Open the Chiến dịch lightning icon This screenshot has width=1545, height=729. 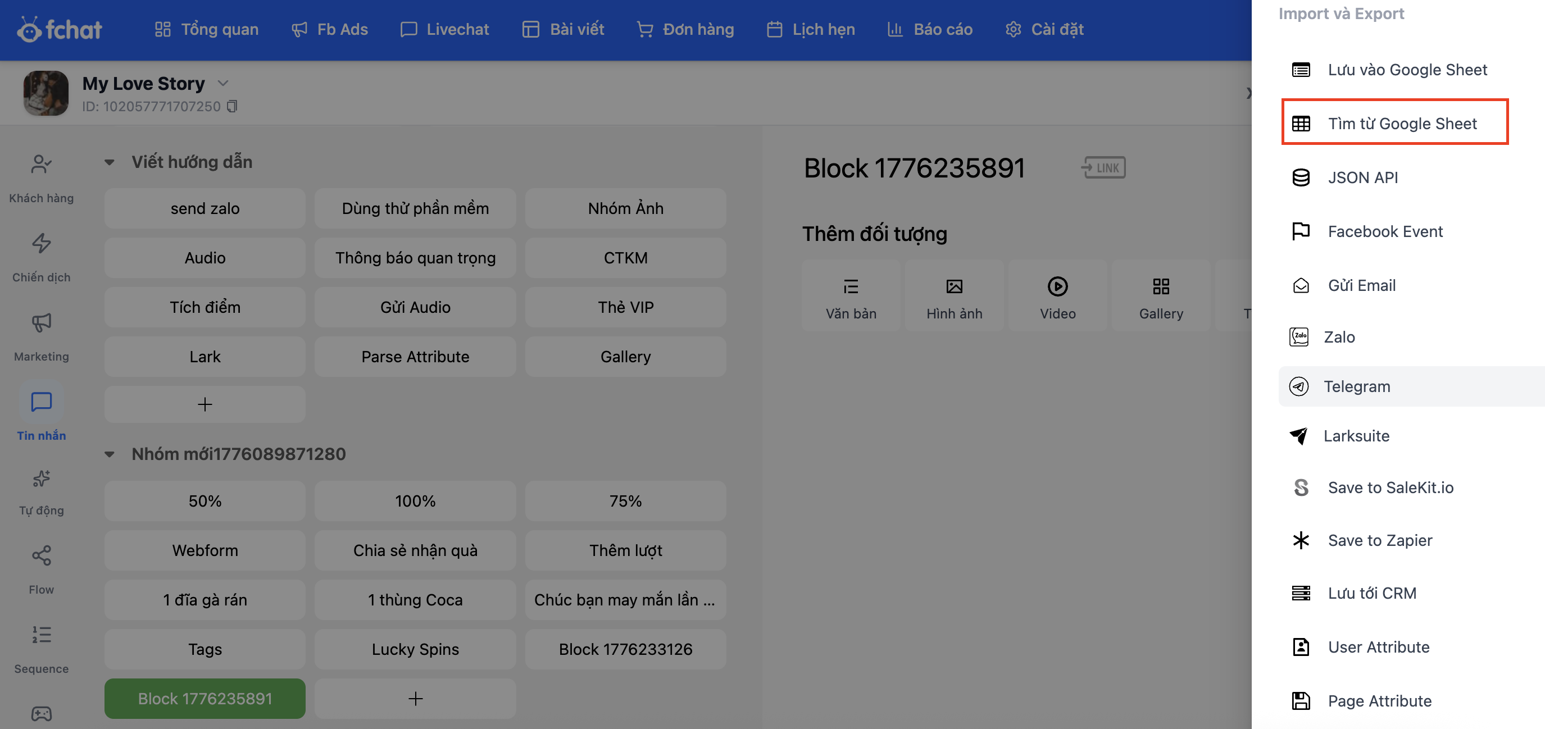click(41, 243)
